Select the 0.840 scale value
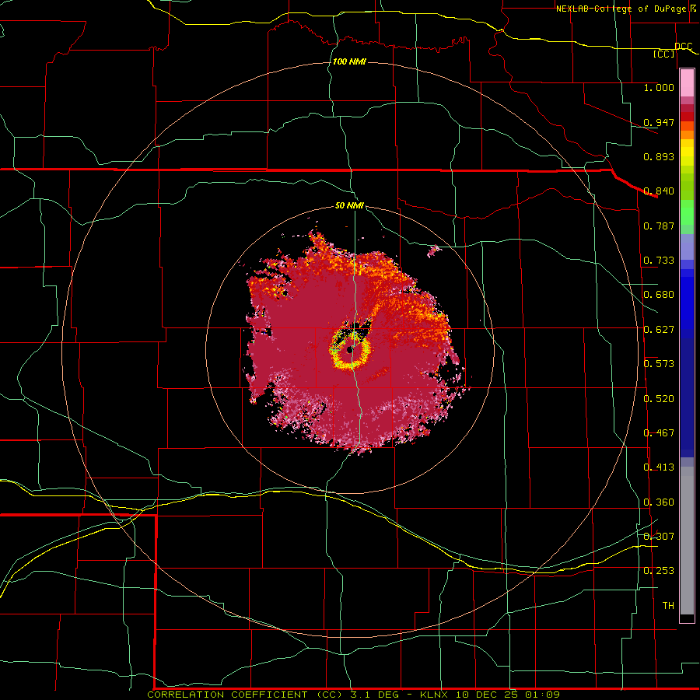700x700 pixels. (x=659, y=191)
